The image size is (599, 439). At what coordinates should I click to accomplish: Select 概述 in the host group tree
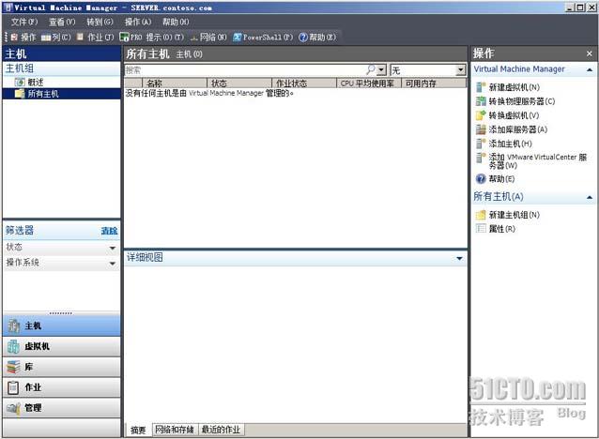[x=29, y=82]
